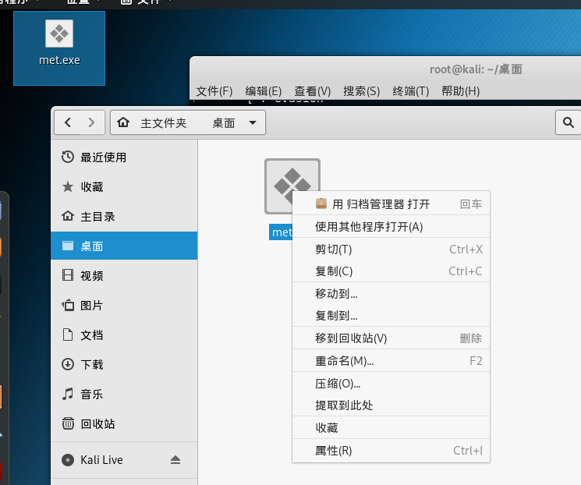
Task: Click 主文件夹 path bar segment
Action: click(x=164, y=123)
